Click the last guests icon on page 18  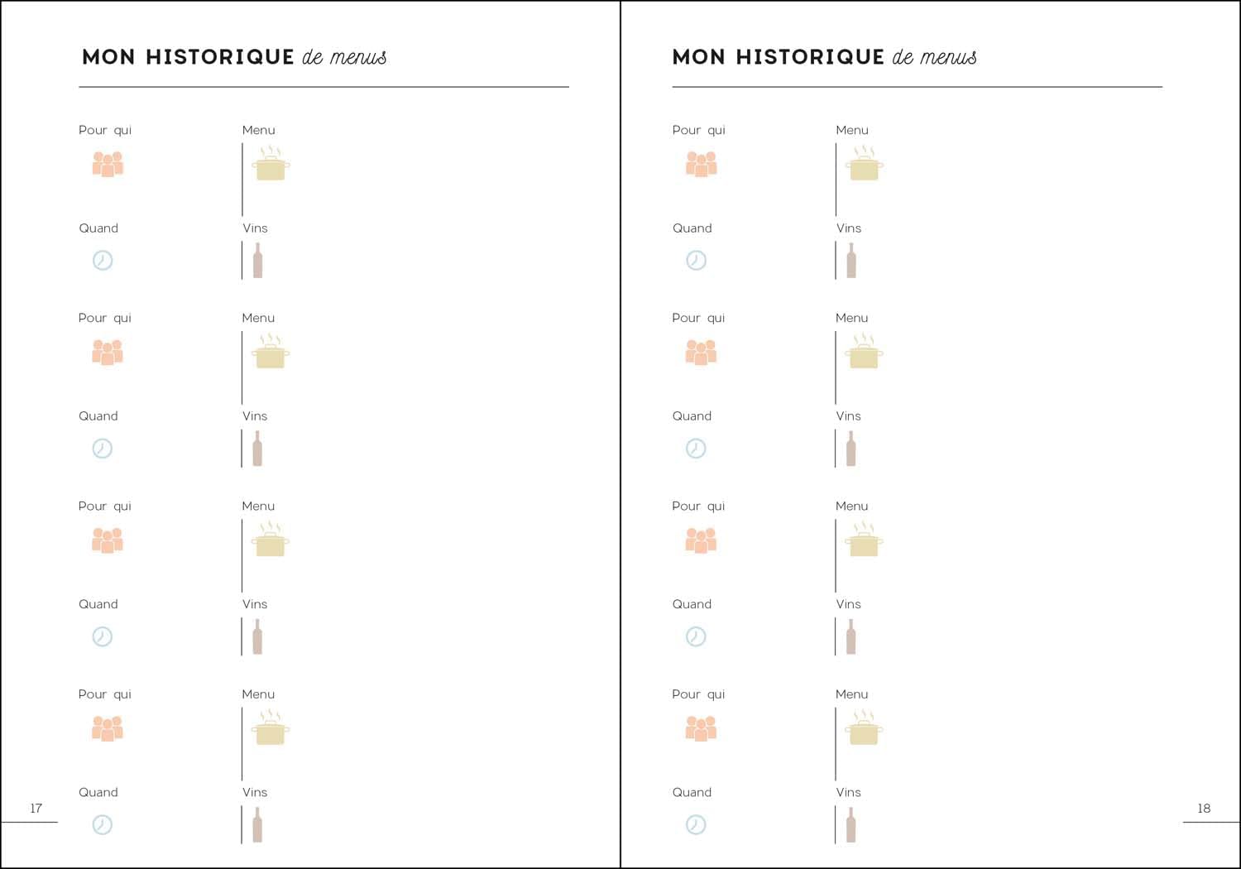tap(701, 728)
